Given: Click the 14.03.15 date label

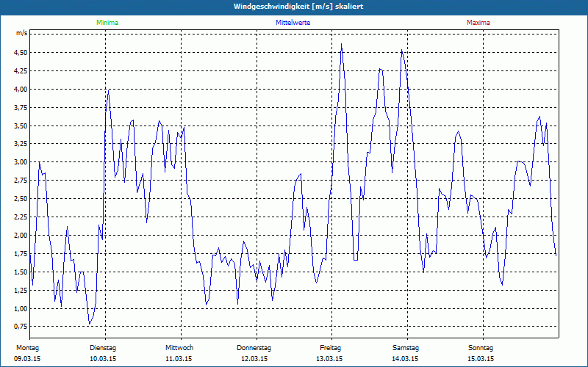Looking at the screenshot, I should click(x=405, y=359).
